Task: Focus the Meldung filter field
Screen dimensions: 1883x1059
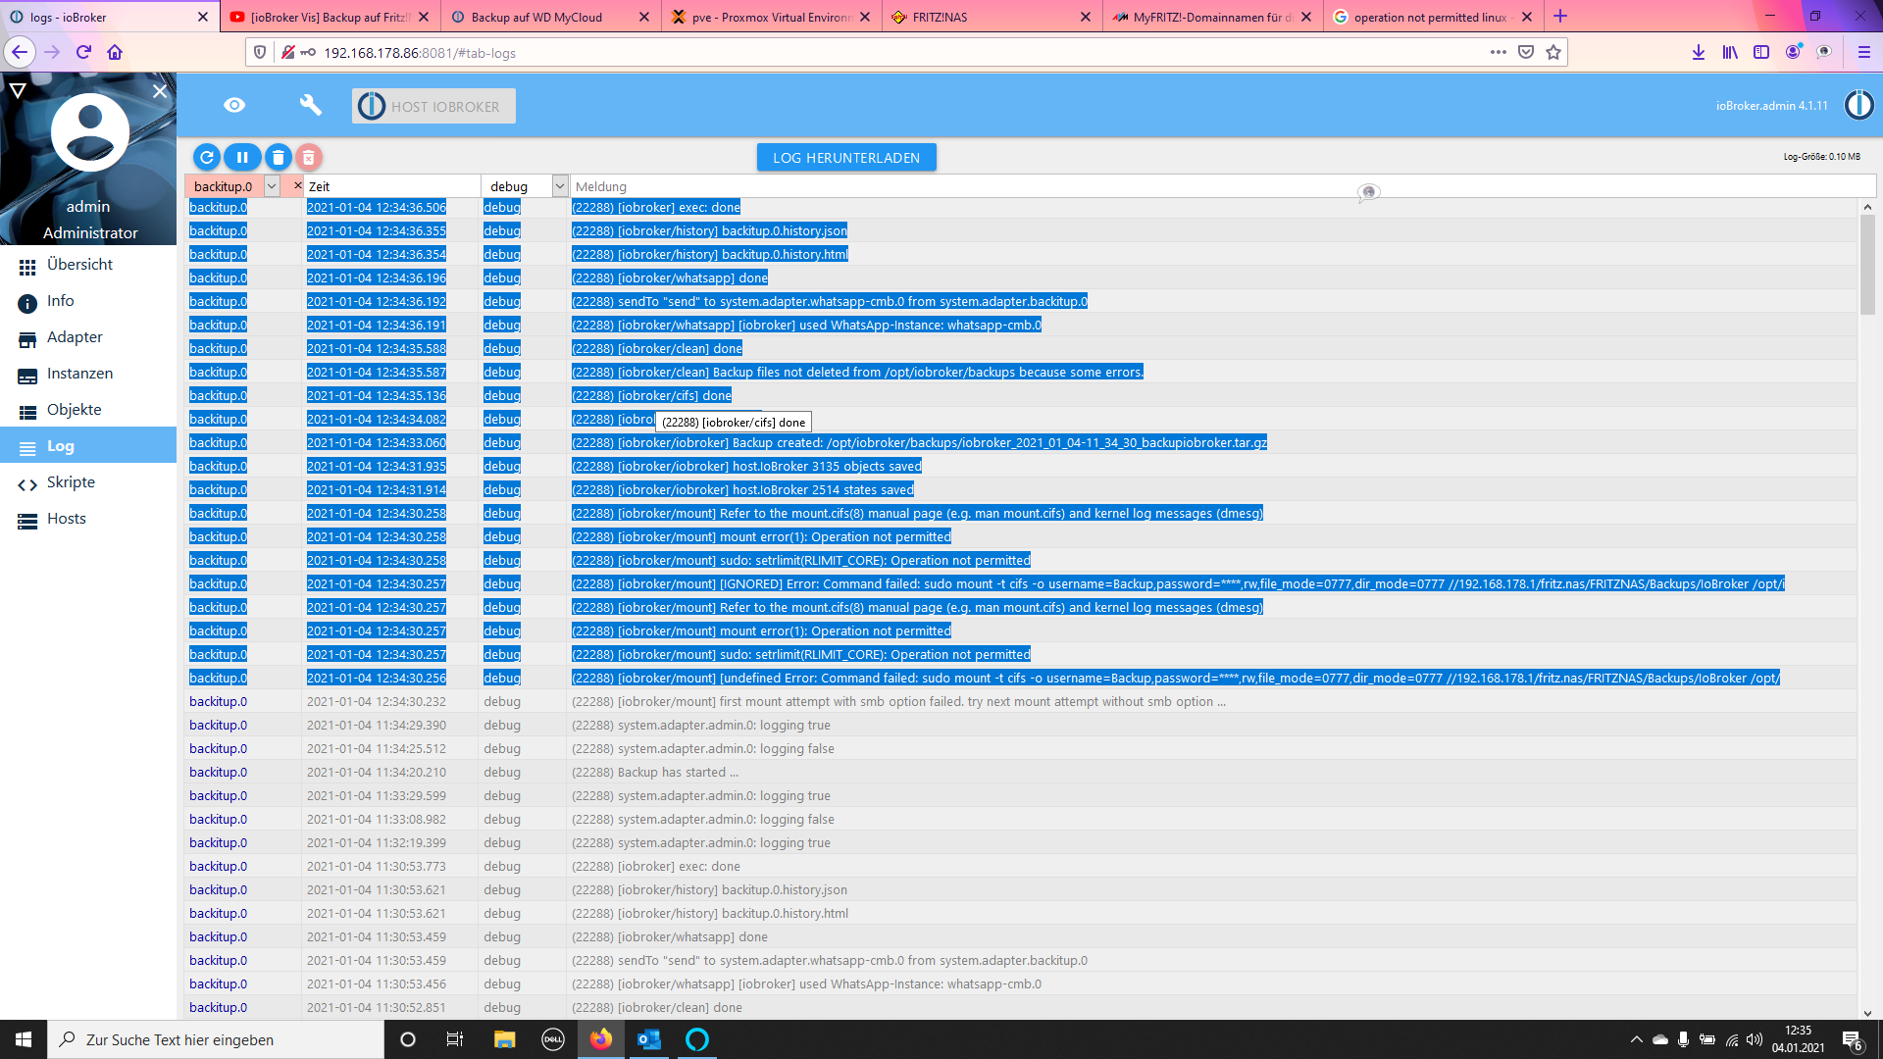Action: pyautogui.click(x=1223, y=186)
